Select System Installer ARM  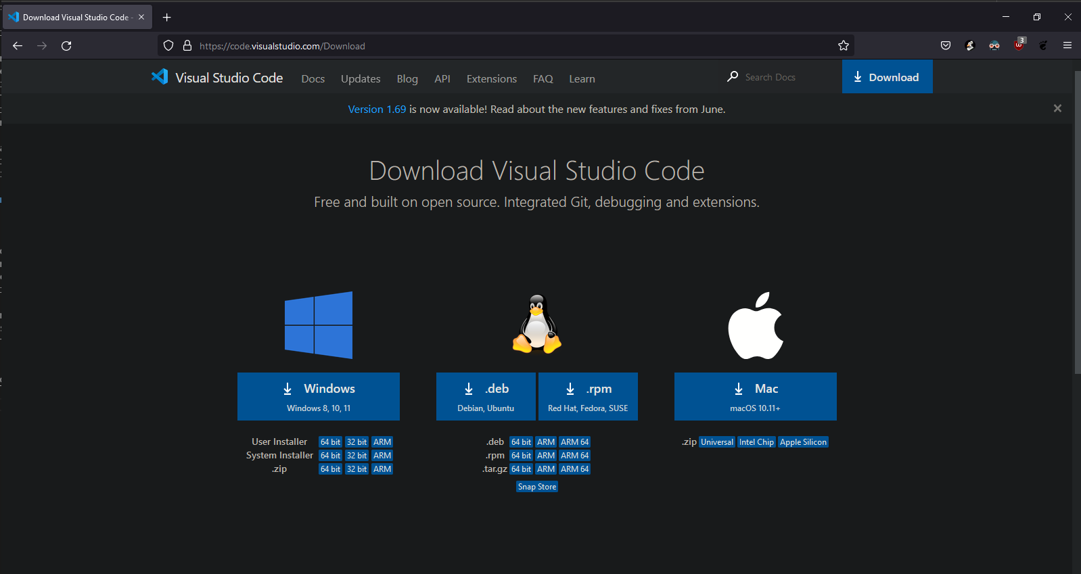(382, 456)
